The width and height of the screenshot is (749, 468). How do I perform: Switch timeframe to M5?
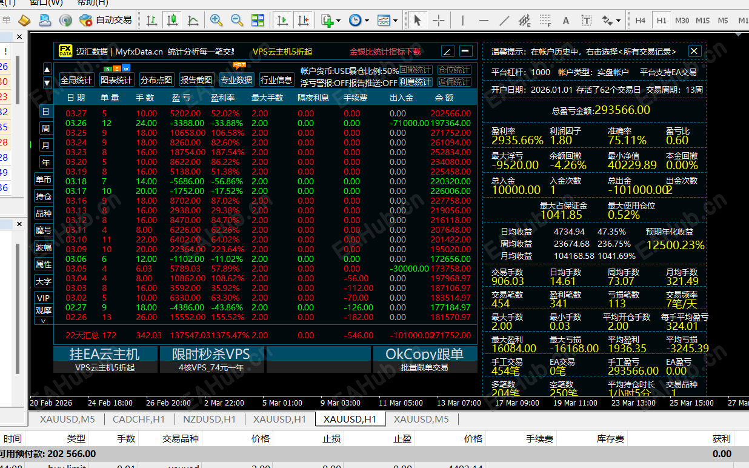click(x=723, y=20)
